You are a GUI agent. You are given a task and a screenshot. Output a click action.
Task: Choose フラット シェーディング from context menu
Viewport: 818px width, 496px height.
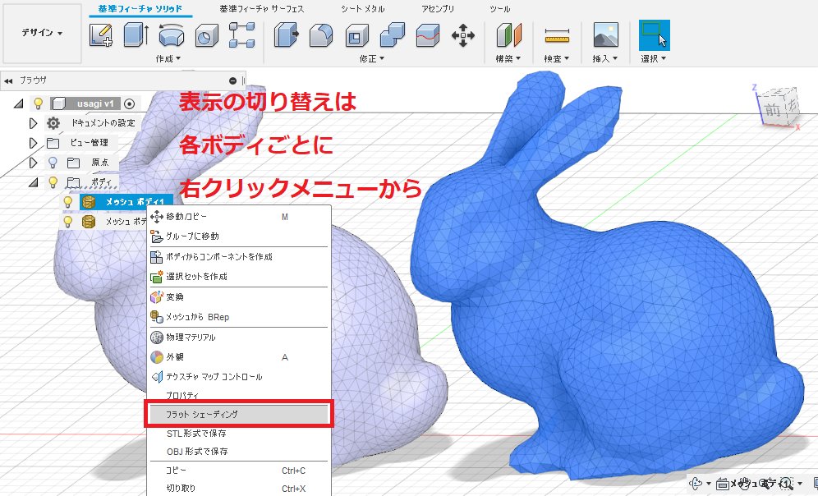239,414
